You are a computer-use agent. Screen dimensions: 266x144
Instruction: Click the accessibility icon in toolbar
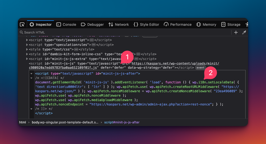click(x=247, y=24)
